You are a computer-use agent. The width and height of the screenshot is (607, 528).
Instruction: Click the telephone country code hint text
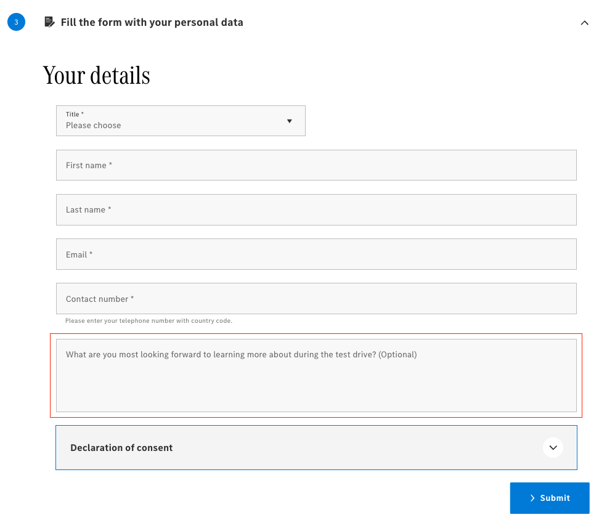[149, 321]
